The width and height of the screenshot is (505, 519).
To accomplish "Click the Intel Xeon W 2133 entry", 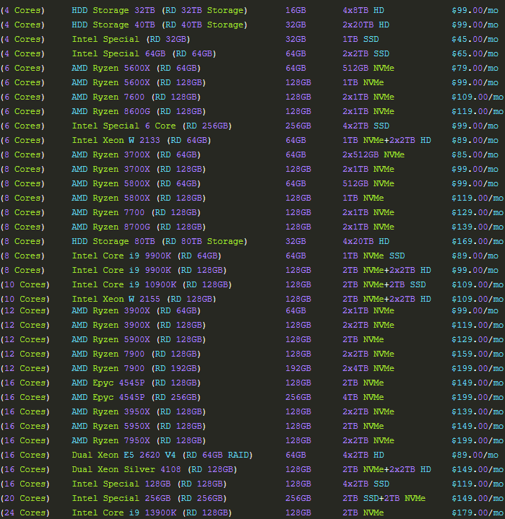I will (141, 141).
